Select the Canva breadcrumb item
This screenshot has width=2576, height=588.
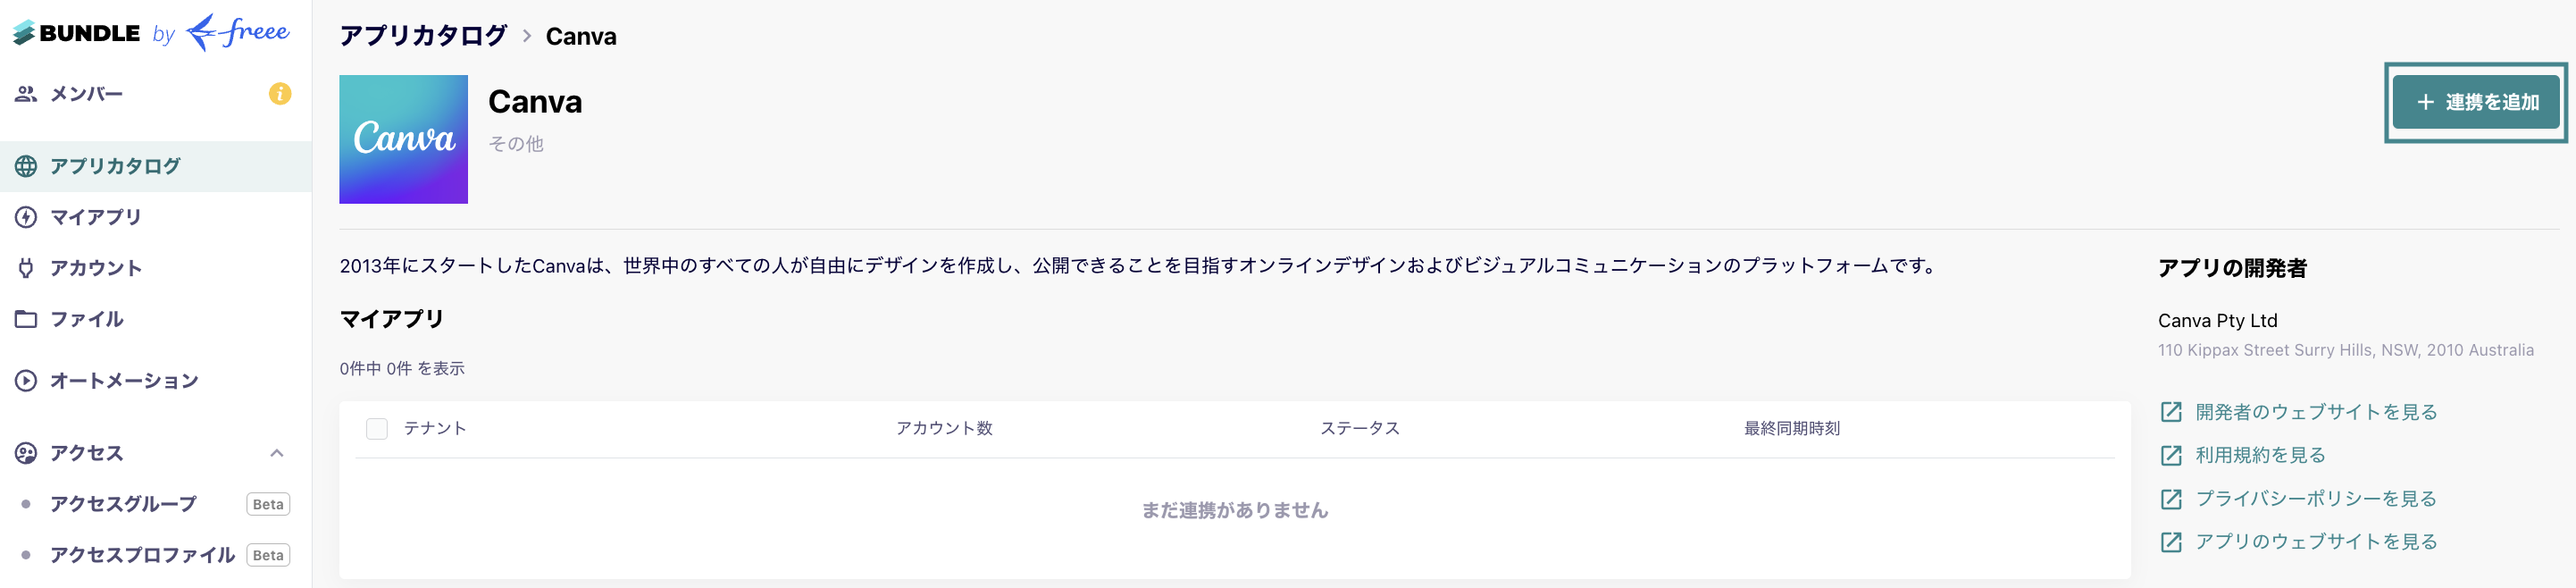580,36
